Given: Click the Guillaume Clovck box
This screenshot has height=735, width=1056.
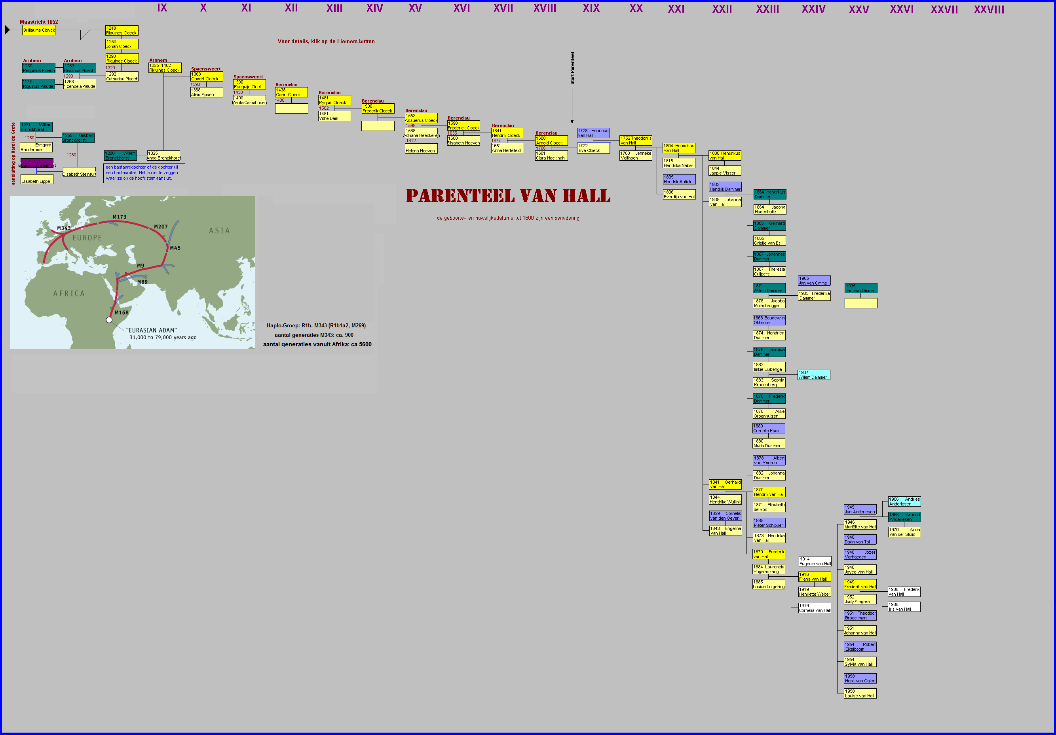Looking at the screenshot, I should click(39, 30).
